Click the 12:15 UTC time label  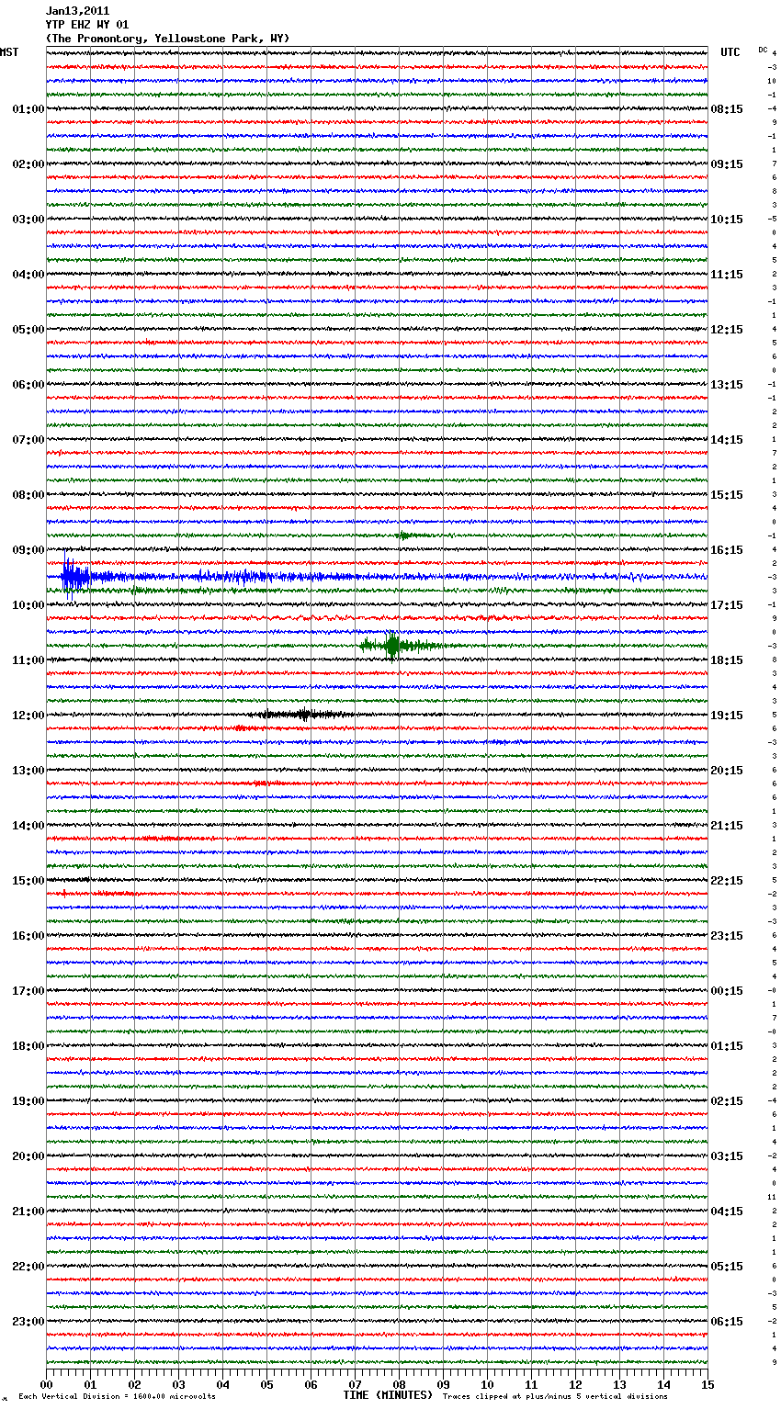click(x=727, y=330)
